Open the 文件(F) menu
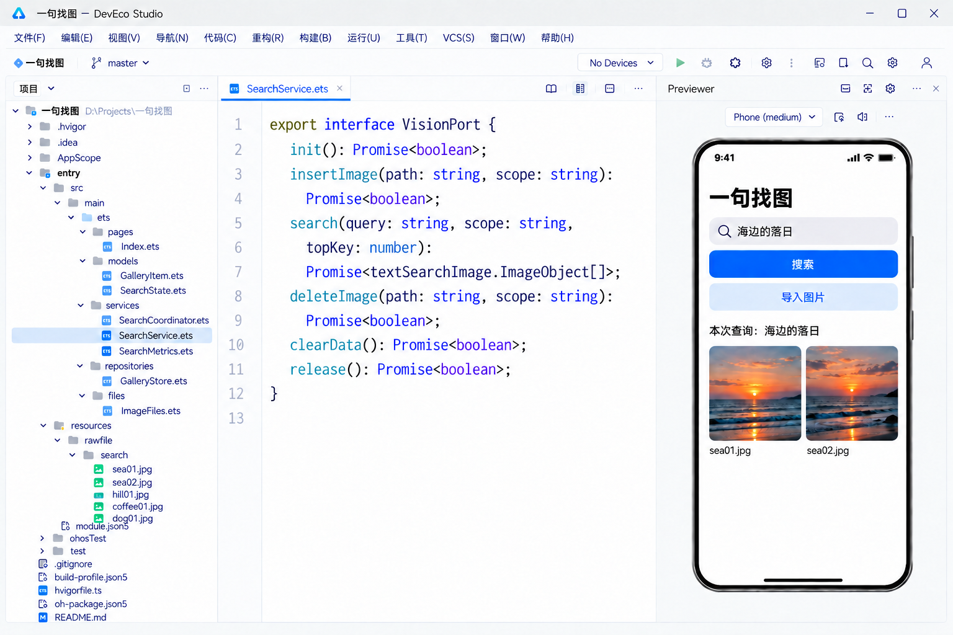The width and height of the screenshot is (953, 635). [30, 38]
